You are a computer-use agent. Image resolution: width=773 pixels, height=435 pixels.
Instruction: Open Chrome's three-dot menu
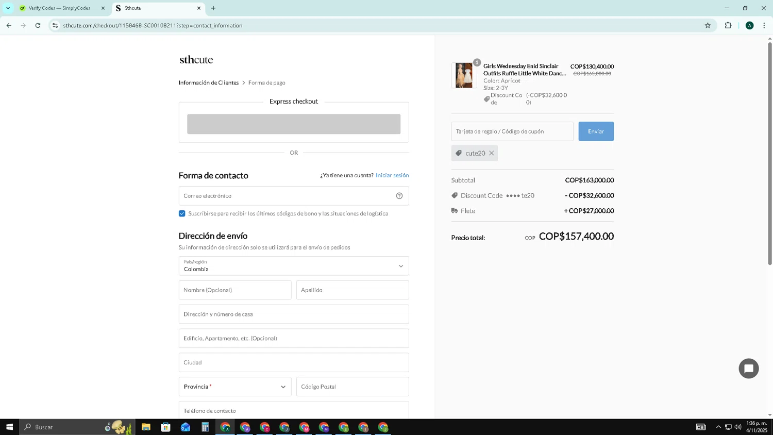click(764, 25)
